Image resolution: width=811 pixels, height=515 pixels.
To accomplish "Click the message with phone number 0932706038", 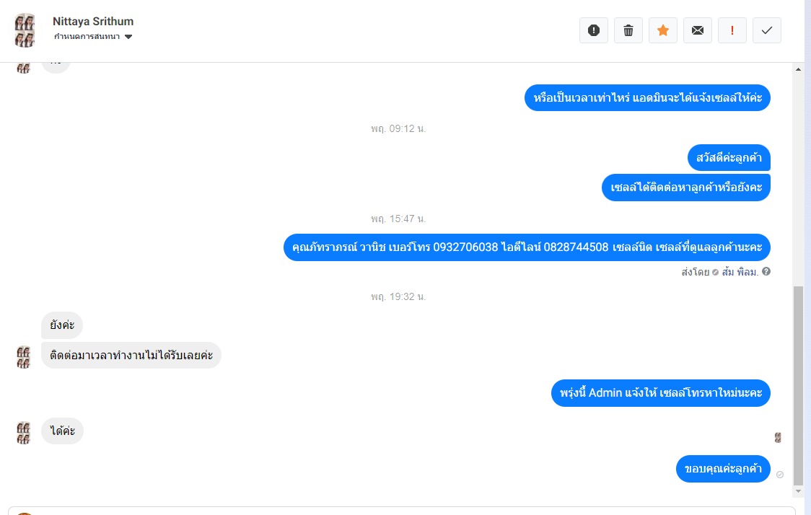I will (x=527, y=247).
